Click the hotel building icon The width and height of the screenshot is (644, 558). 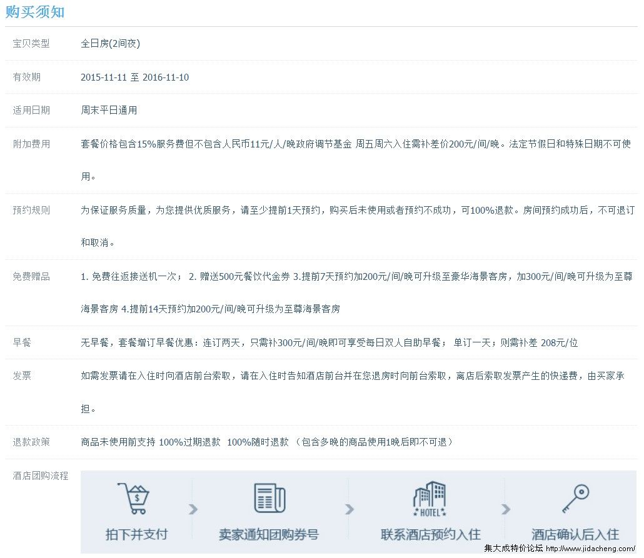[430, 498]
